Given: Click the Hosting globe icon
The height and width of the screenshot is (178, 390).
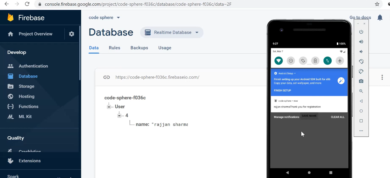Looking at the screenshot, I should (11, 96).
